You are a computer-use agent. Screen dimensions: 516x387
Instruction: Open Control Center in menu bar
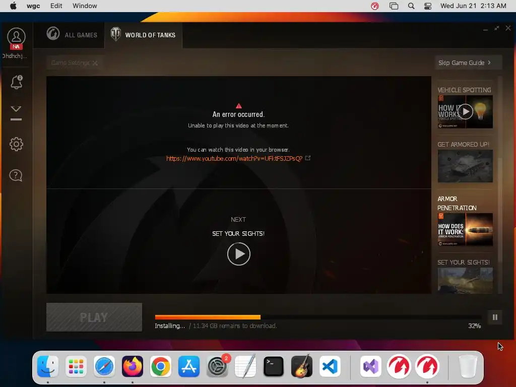(x=427, y=6)
